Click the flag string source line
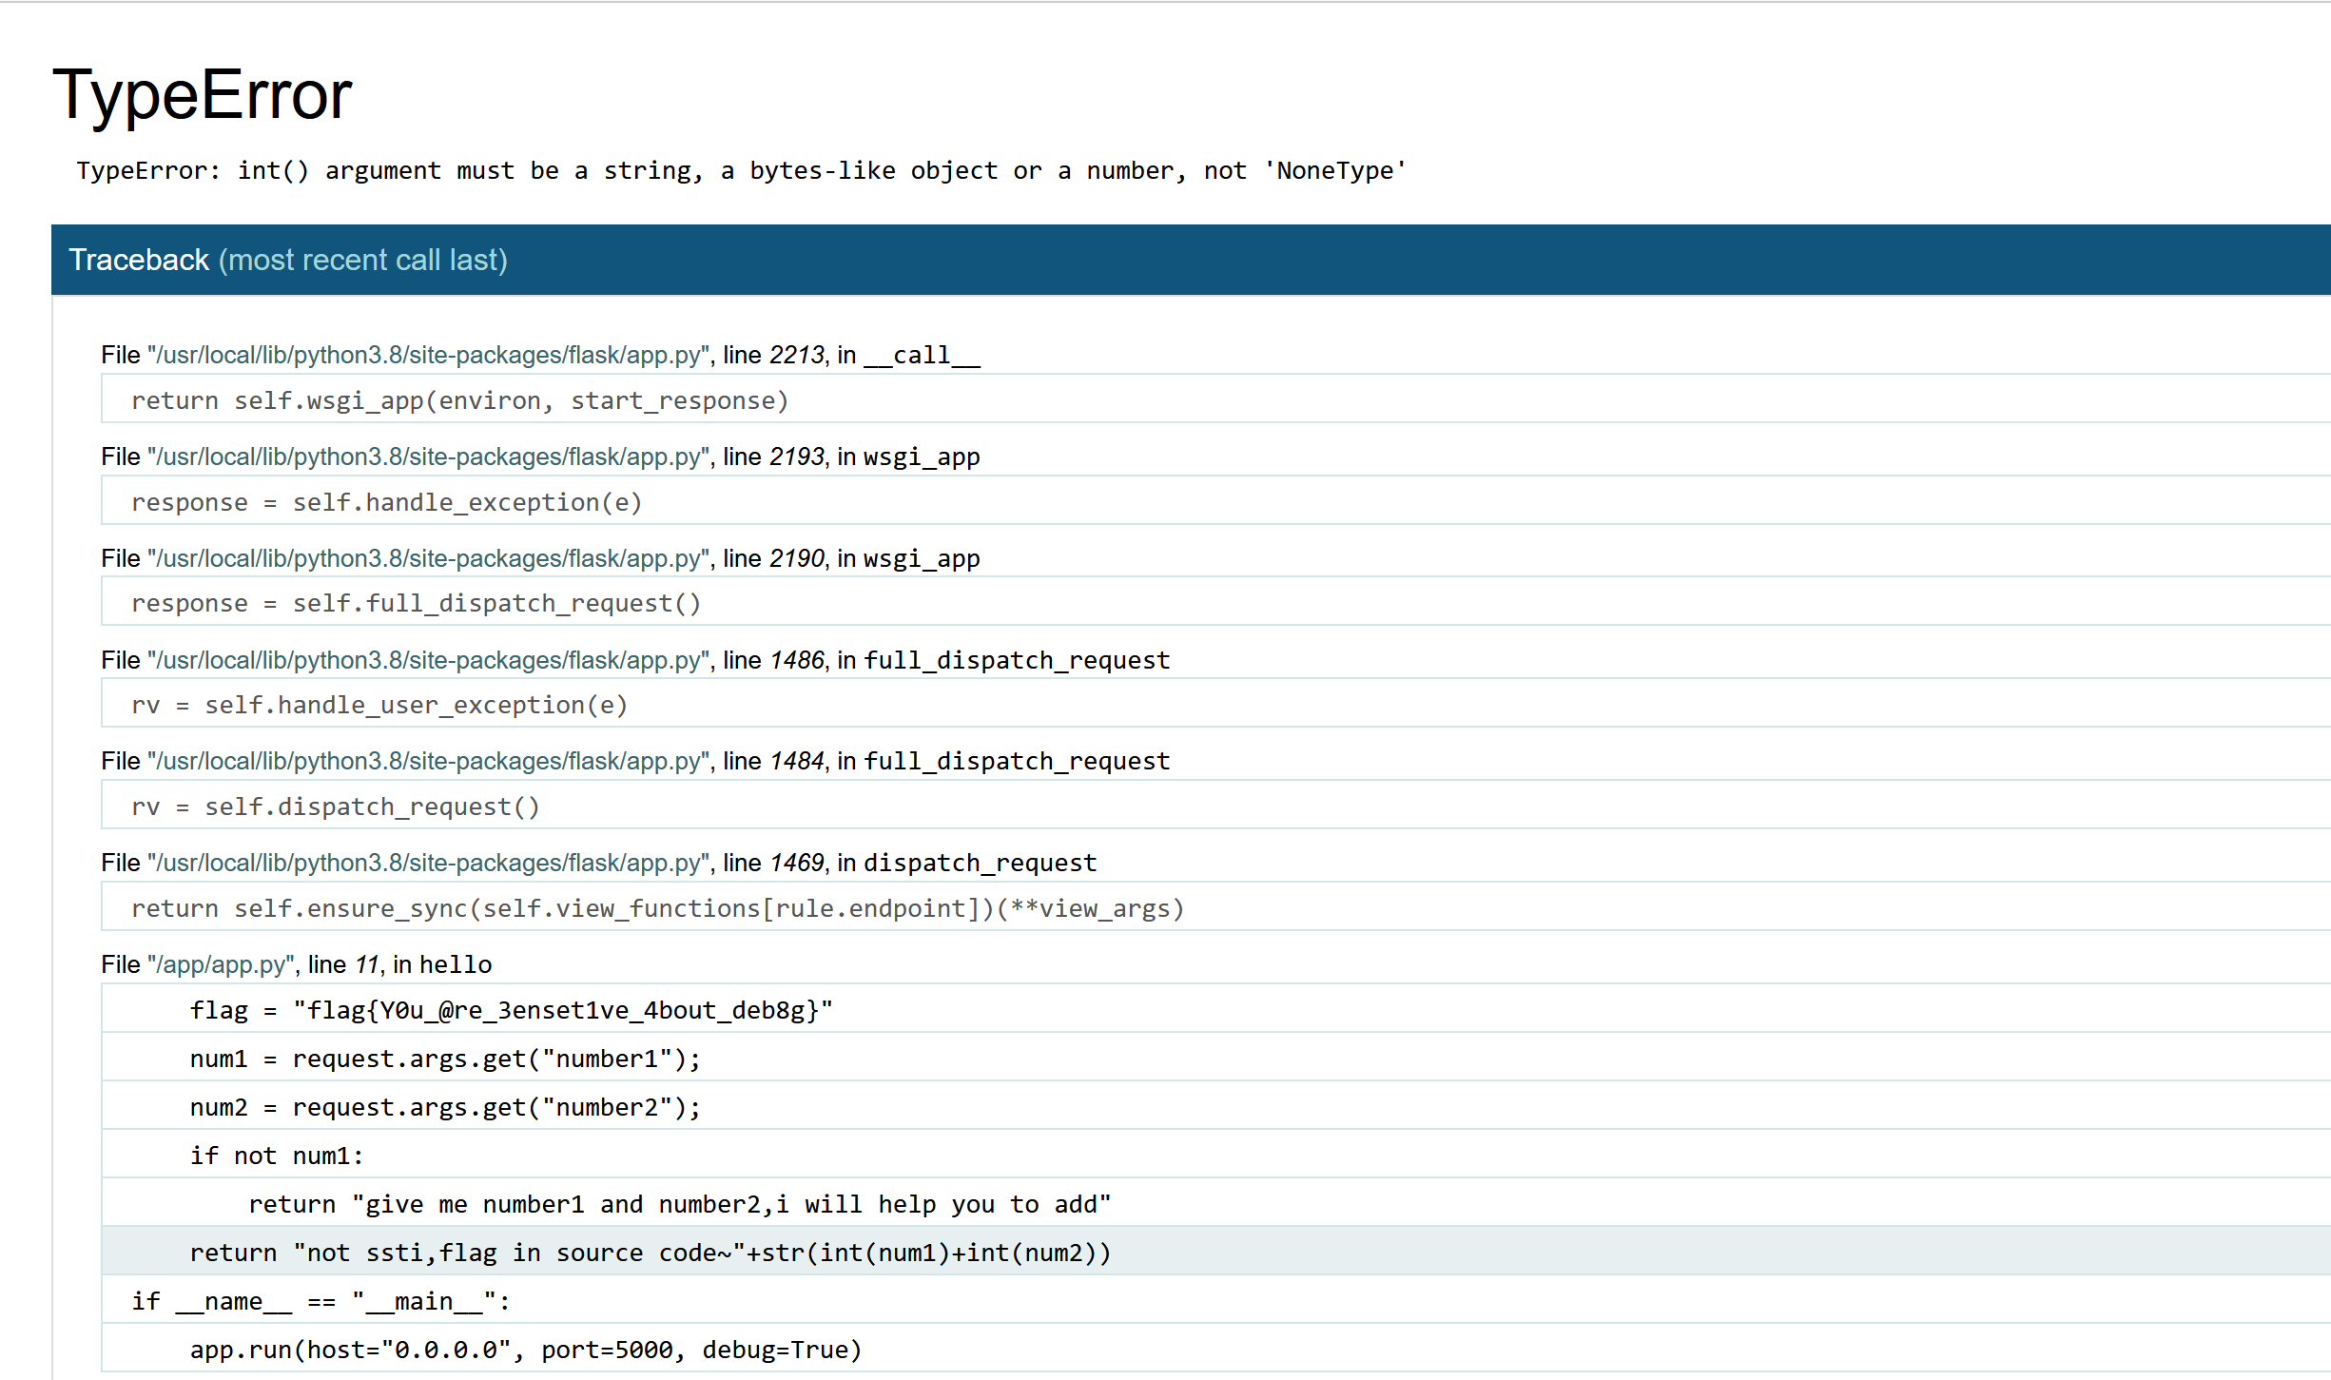2331x1380 pixels. (x=1215, y=1010)
